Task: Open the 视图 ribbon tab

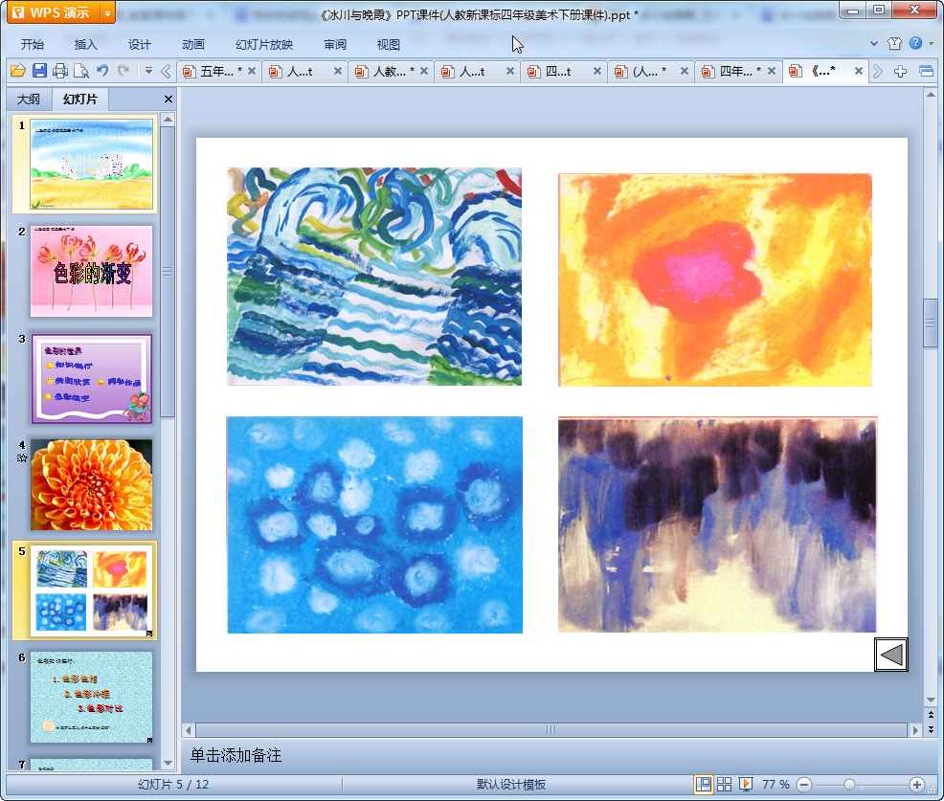Action: point(389,44)
